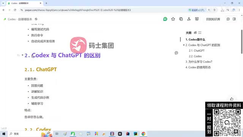Open the Windows Start menu

coord(4,134)
